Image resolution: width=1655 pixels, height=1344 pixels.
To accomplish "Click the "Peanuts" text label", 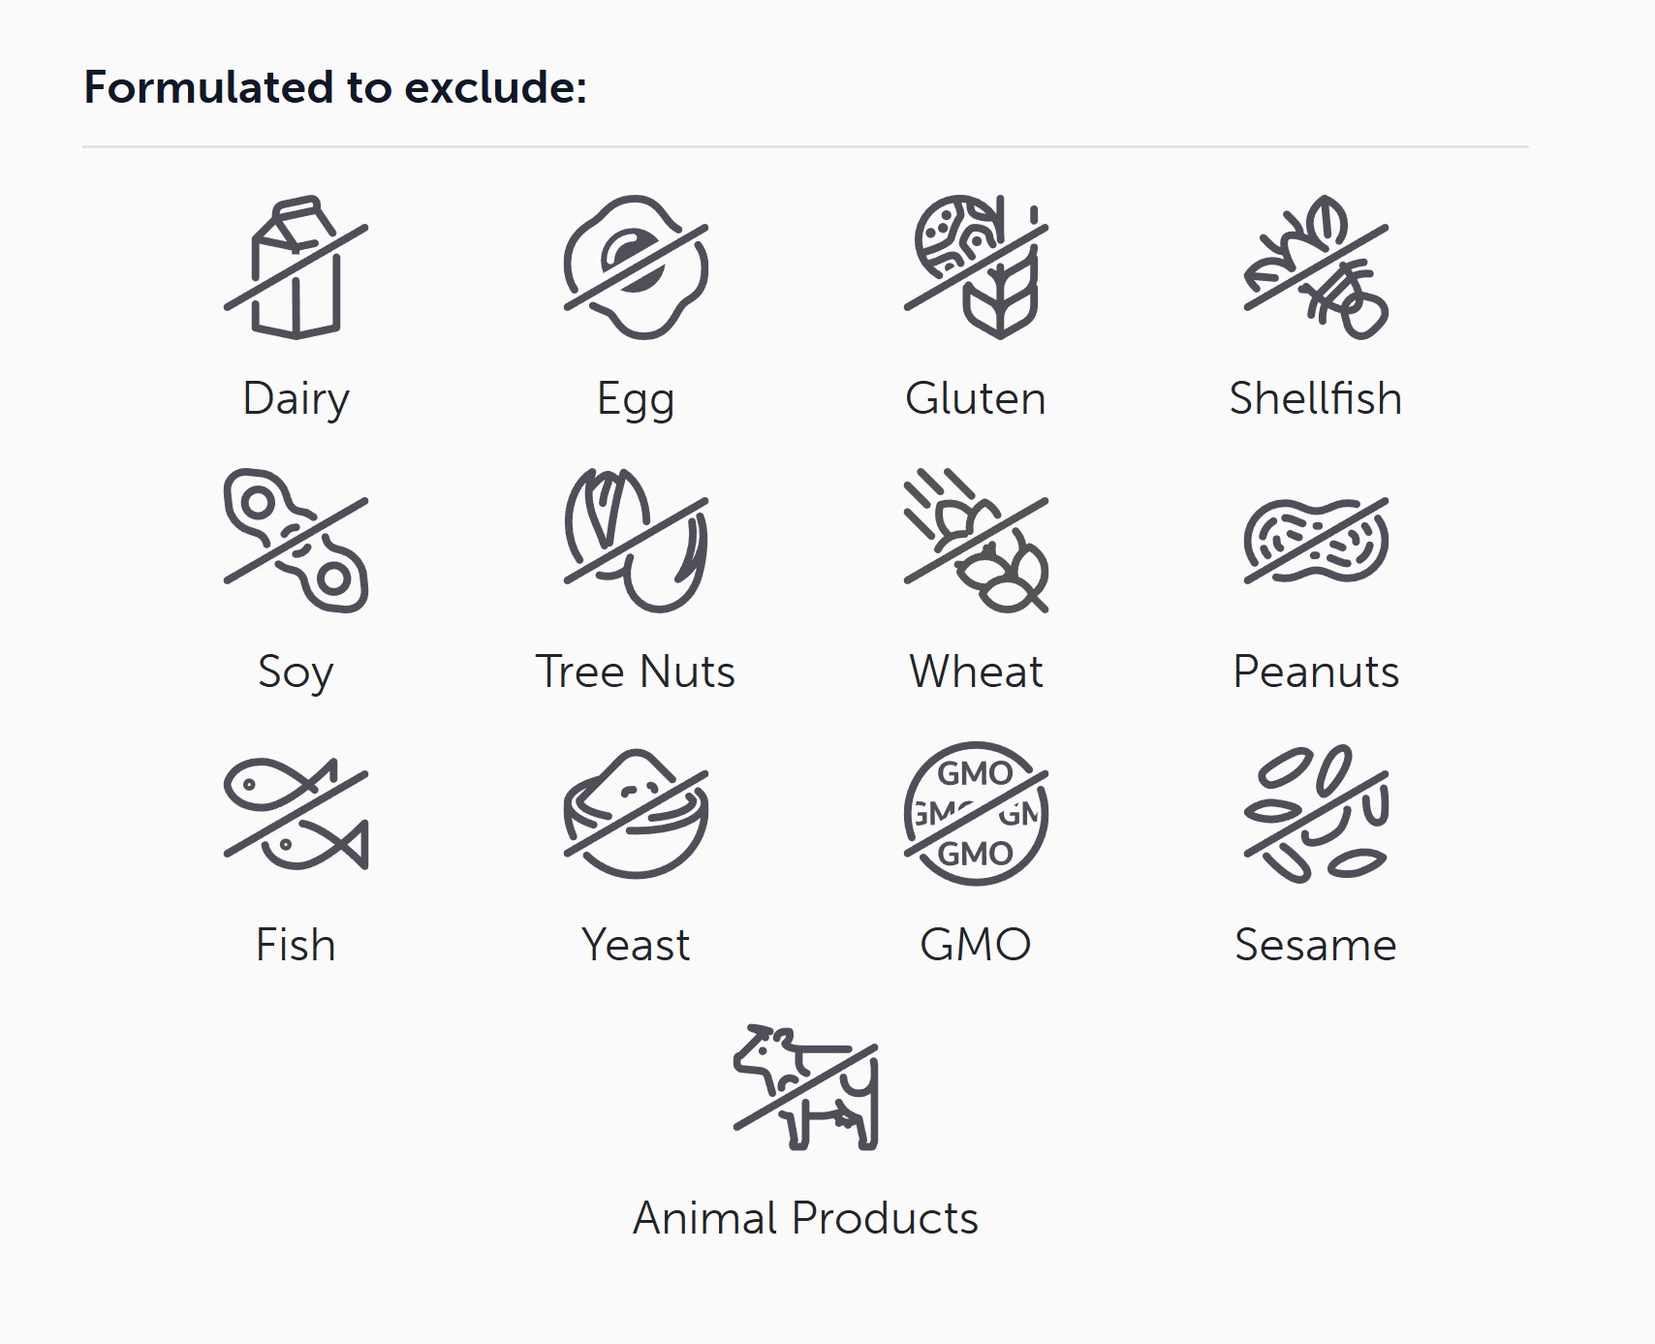I will click(x=1316, y=672).
